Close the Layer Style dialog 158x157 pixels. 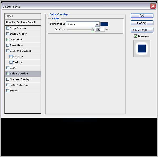tap(153, 6)
